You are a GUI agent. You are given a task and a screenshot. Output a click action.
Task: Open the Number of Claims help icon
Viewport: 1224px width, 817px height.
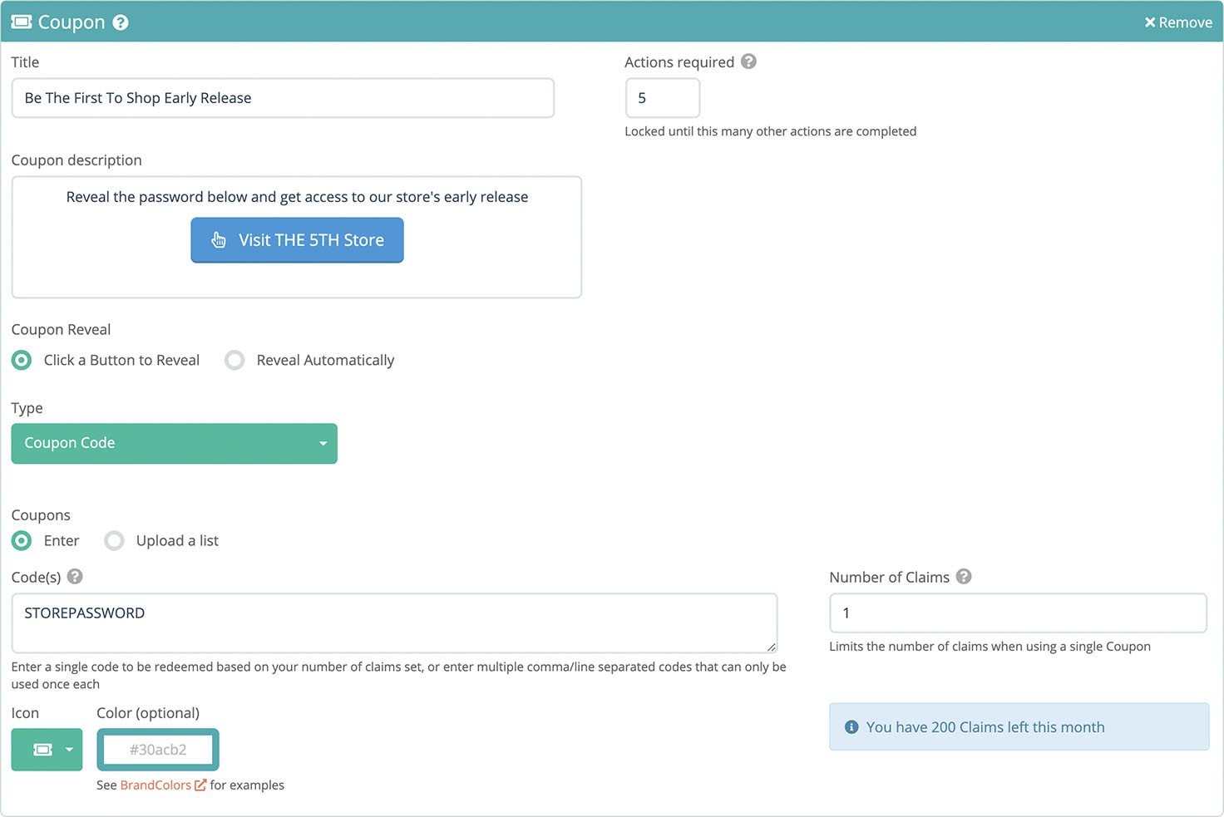pyautogui.click(x=964, y=576)
